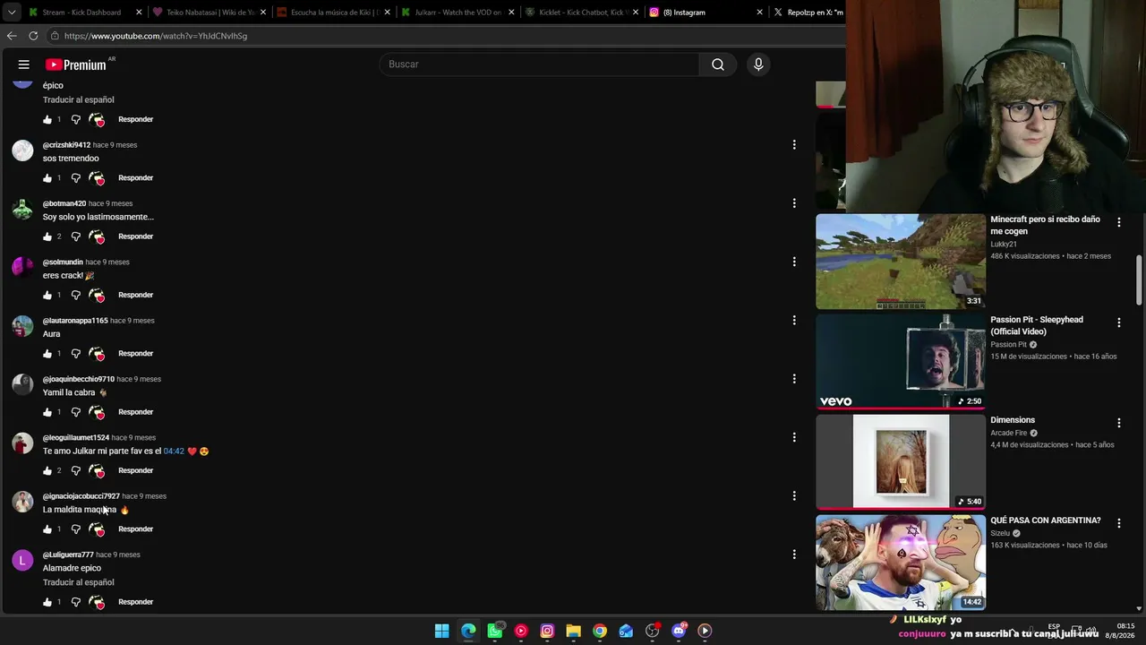The height and width of the screenshot is (645, 1146).
Task: Reply to the "Yamil la cabra" comment
Action: 136,412
